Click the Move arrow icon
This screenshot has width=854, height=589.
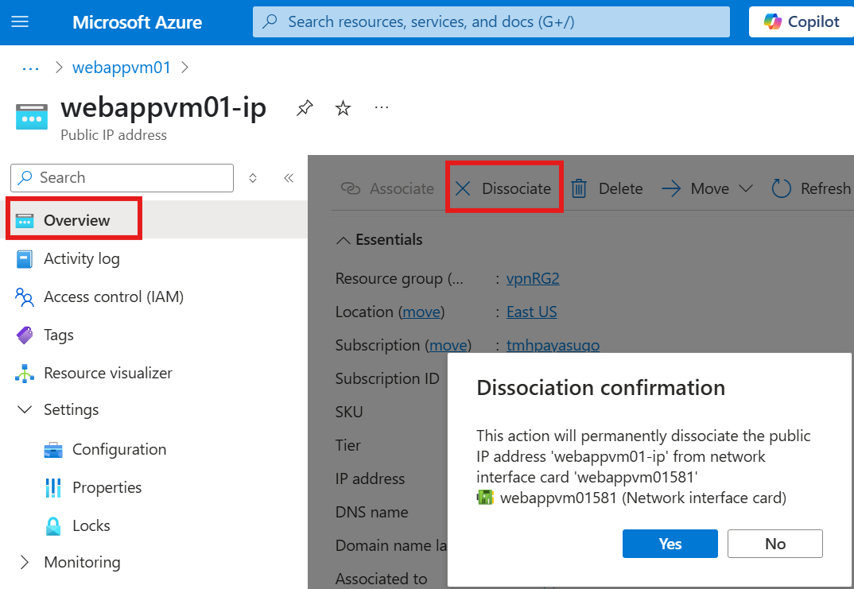[671, 189]
